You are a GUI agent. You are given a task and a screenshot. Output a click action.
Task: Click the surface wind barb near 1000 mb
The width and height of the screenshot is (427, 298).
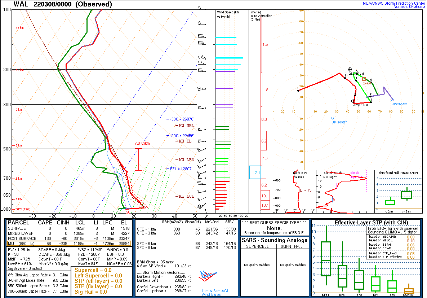[206, 211]
